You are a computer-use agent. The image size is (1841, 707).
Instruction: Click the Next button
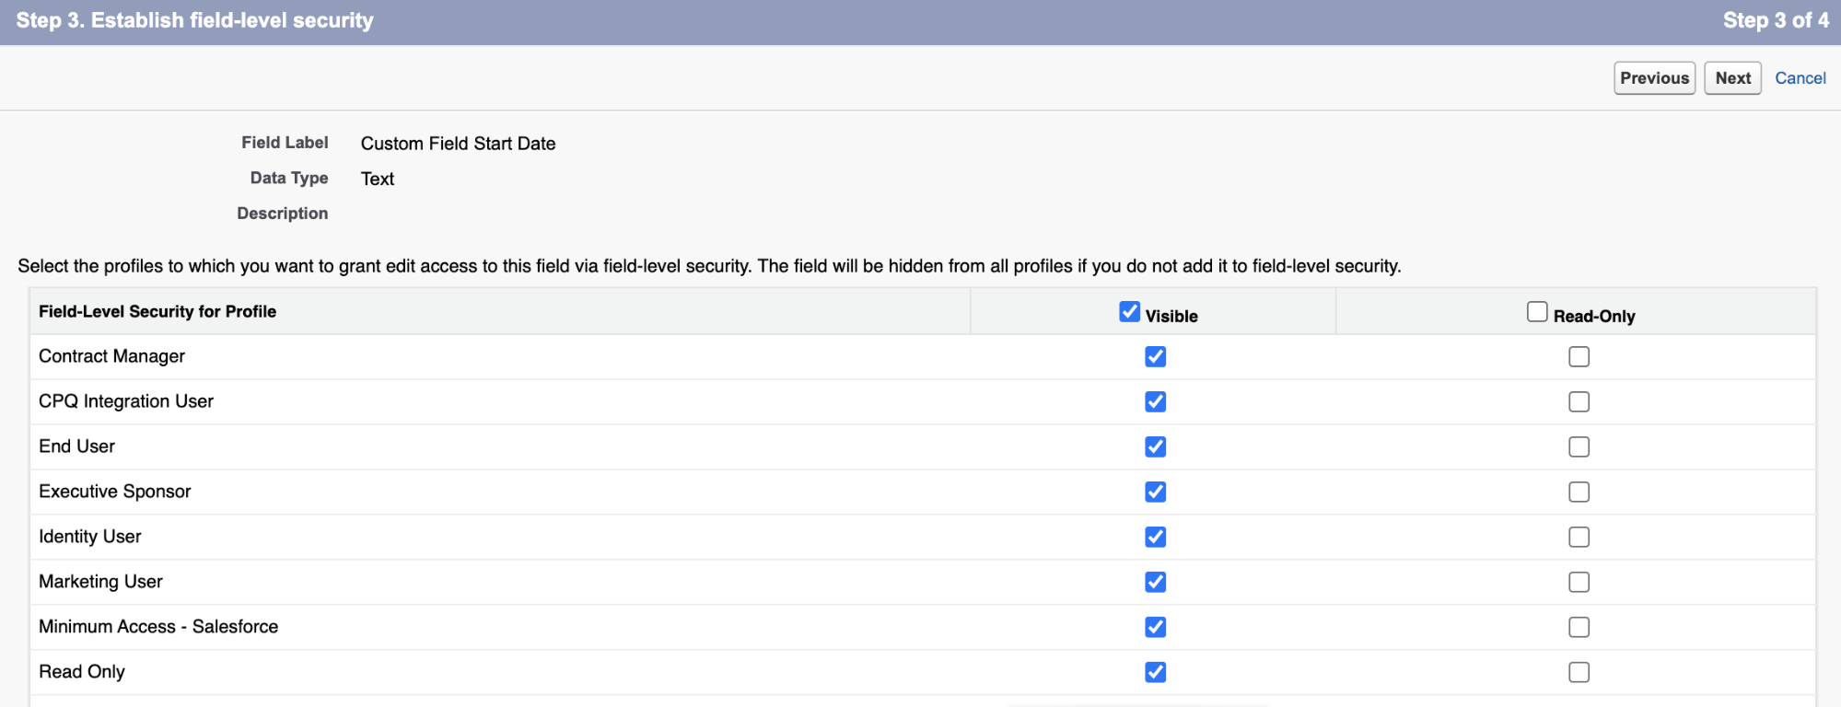tap(1731, 78)
